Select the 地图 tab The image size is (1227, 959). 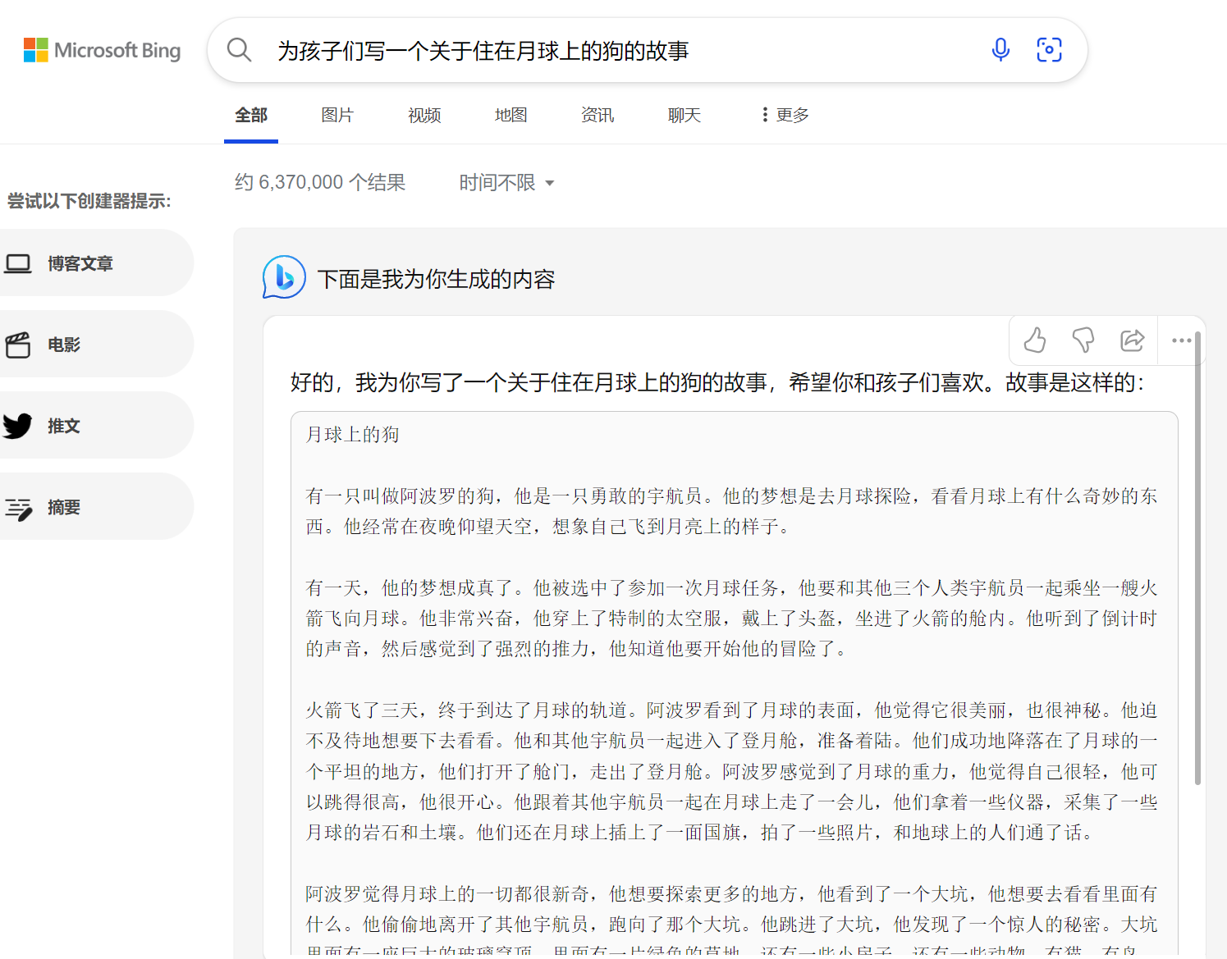tap(510, 115)
